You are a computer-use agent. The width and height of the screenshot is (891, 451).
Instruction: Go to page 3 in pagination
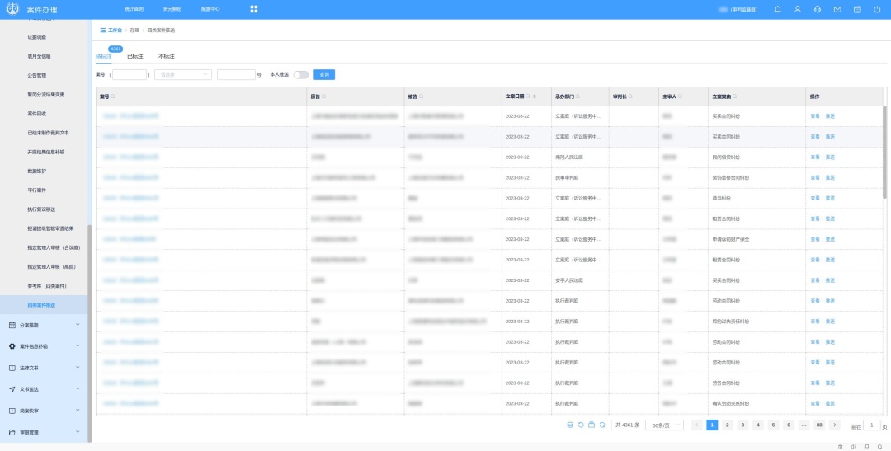(742, 425)
